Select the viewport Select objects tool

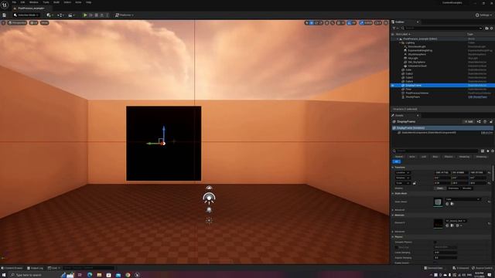coord(307,23)
